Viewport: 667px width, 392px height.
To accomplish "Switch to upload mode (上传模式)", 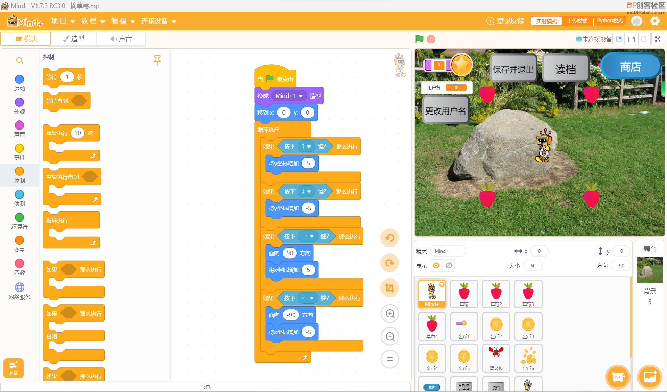I will pos(577,21).
